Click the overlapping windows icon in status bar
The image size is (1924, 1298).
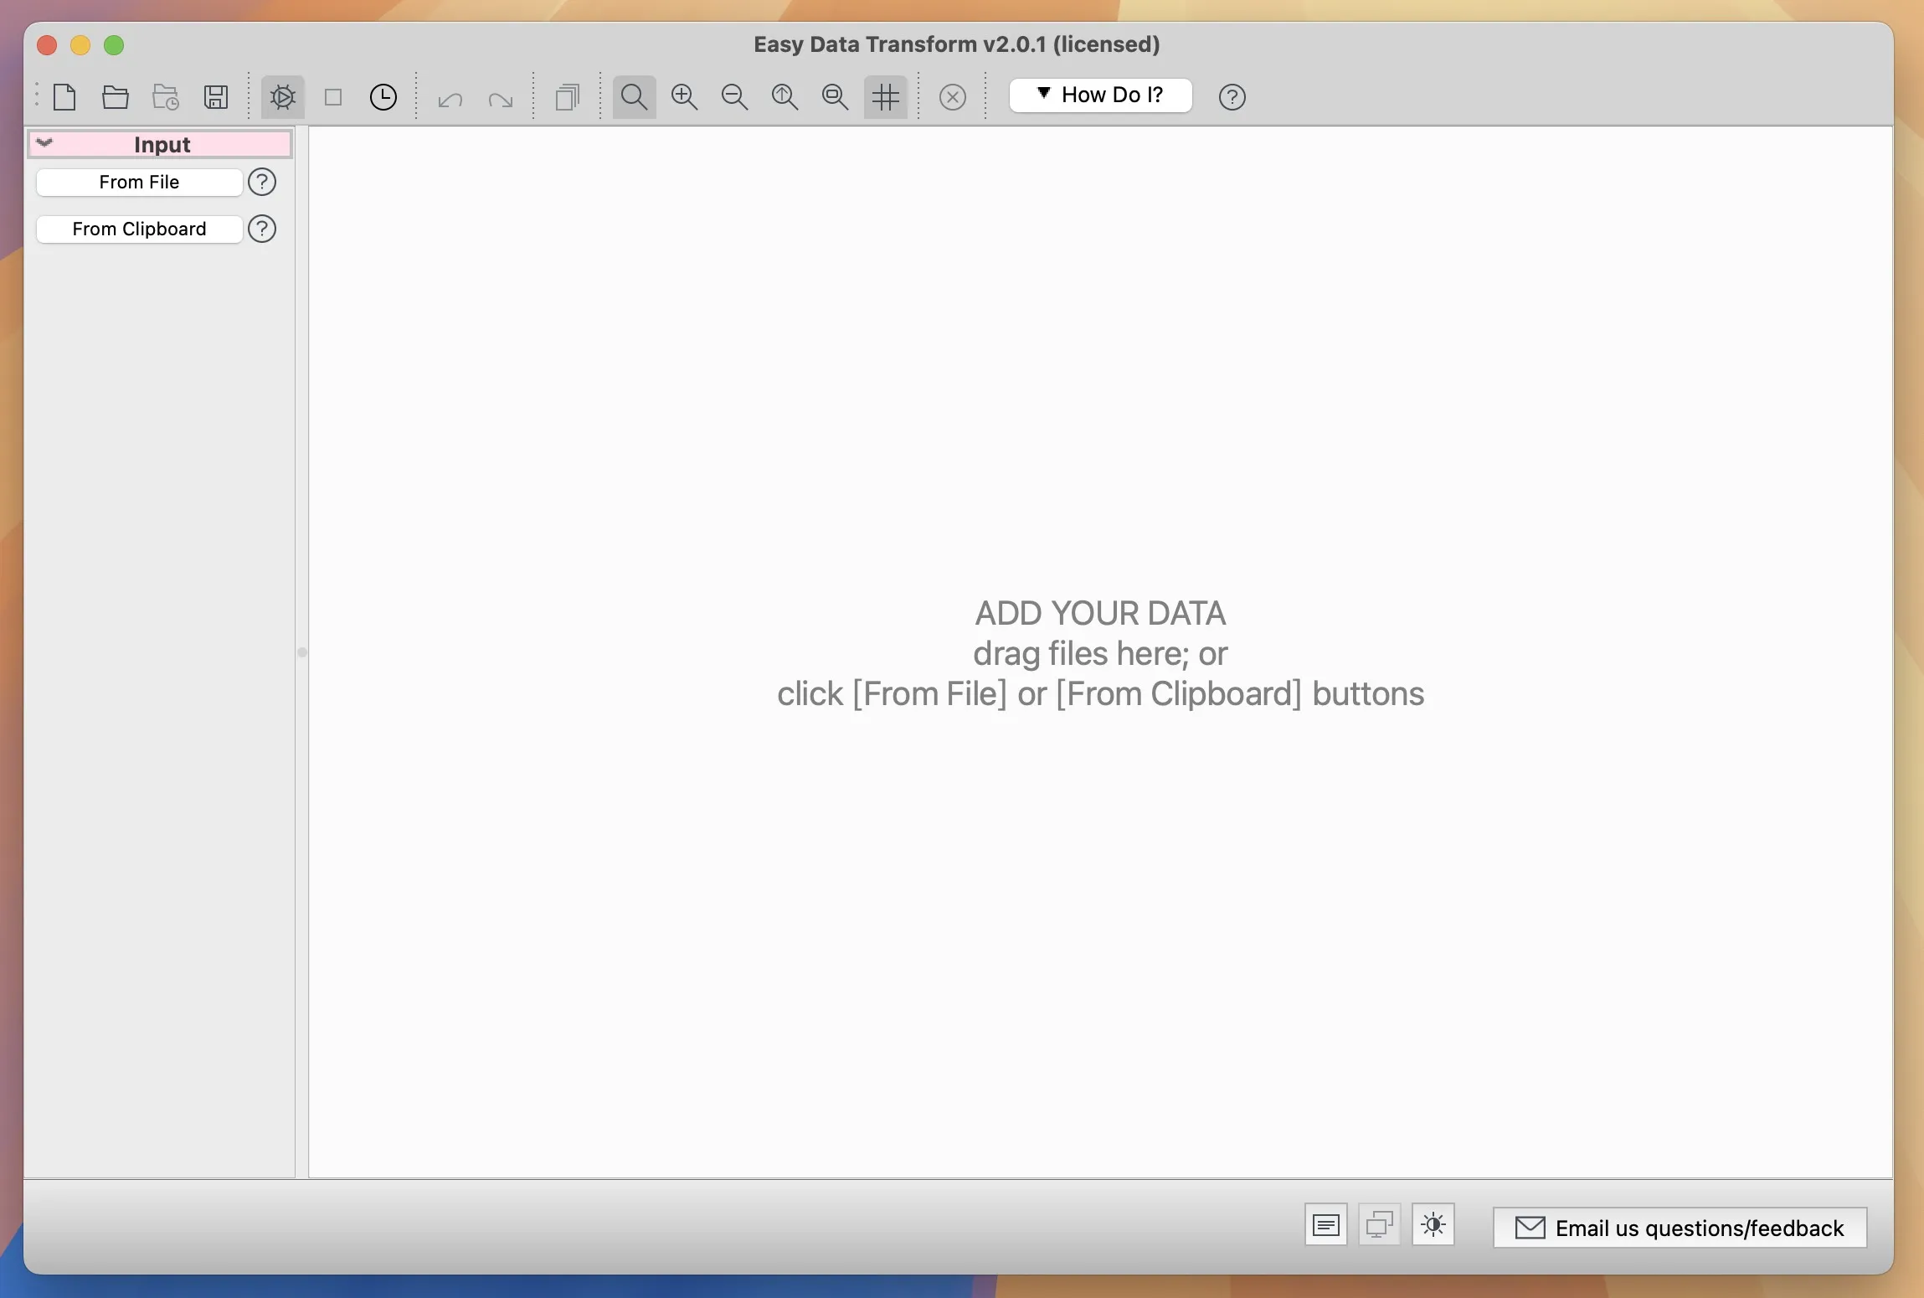[1380, 1226]
